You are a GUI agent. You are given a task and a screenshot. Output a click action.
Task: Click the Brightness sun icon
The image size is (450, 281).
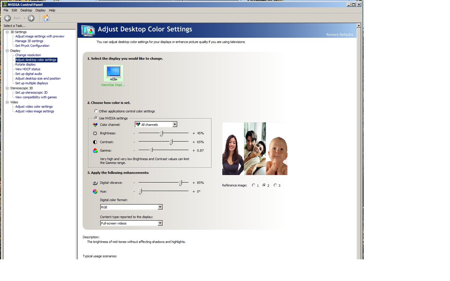click(95, 133)
